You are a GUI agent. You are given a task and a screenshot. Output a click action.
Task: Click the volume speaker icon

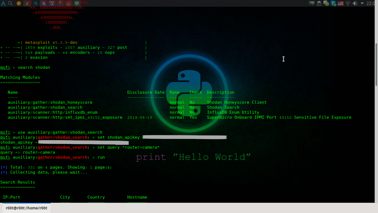[x=355, y=3]
